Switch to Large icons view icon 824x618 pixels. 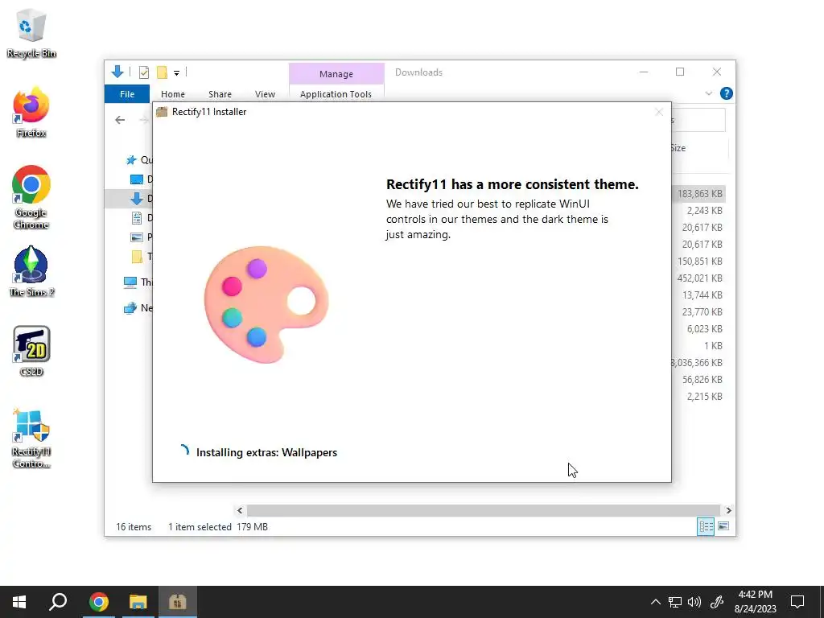pyautogui.click(x=723, y=526)
